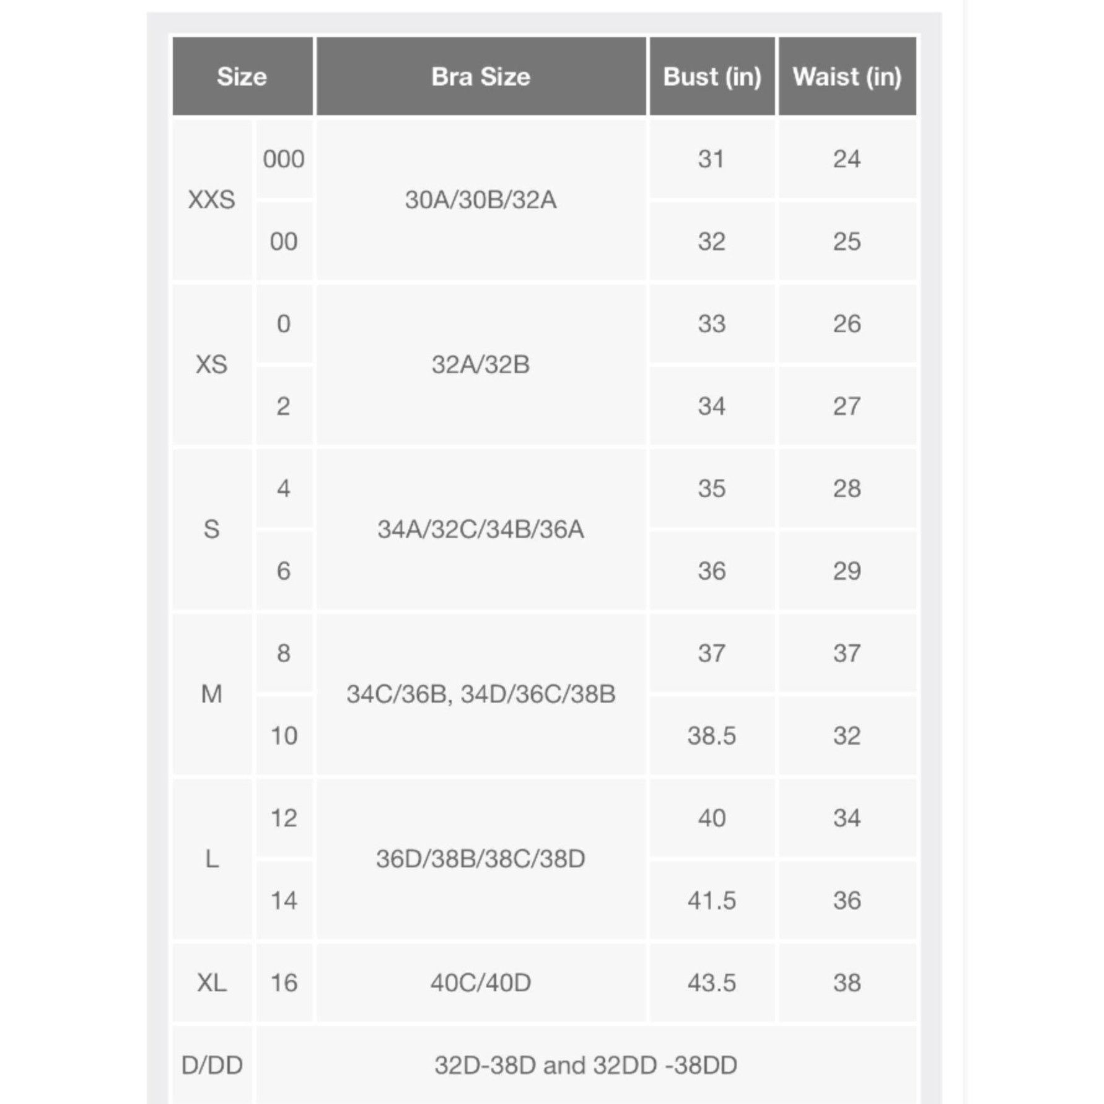The image size is (1104, 1104).
Task: Click the D/DD row label
Action: pyautogui.click(x=212, y=1065)
